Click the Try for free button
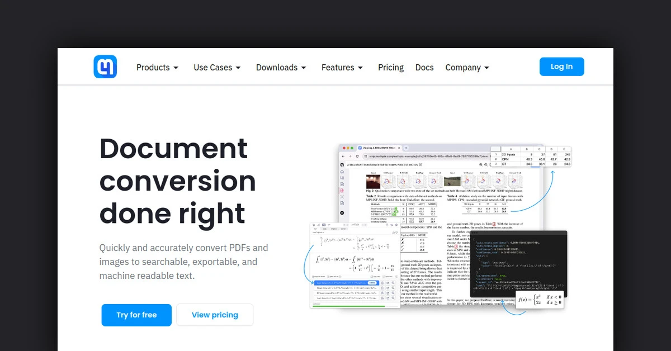 point(136,315)
